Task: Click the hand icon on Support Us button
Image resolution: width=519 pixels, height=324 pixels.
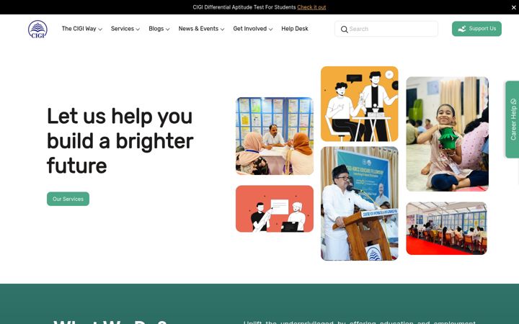Action: (x=462, y=29)
